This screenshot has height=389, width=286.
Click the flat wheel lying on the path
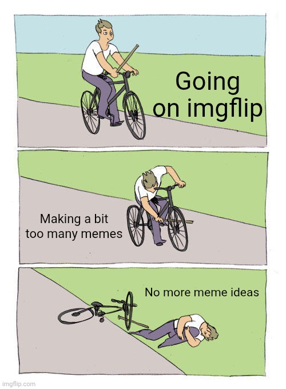click(76, 316)
